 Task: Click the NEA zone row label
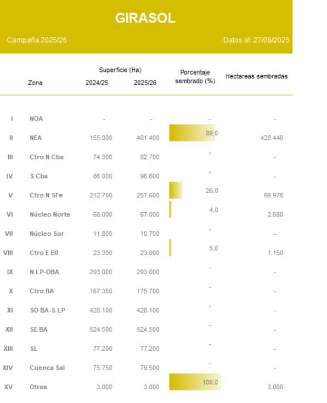(36, 138)
